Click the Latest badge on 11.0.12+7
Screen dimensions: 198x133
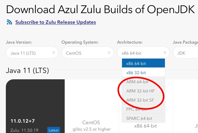pos(54,130)
